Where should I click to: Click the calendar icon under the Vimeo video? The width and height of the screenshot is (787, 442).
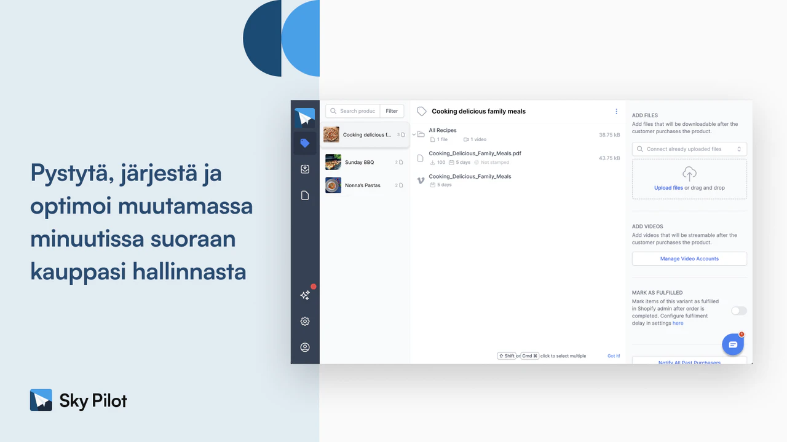click(x=432, y=185)
